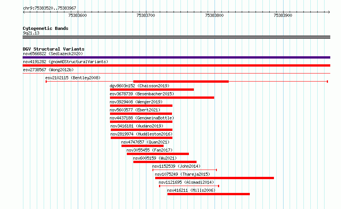Click the red bar under nsv4747657

click(x=143, y=146)
